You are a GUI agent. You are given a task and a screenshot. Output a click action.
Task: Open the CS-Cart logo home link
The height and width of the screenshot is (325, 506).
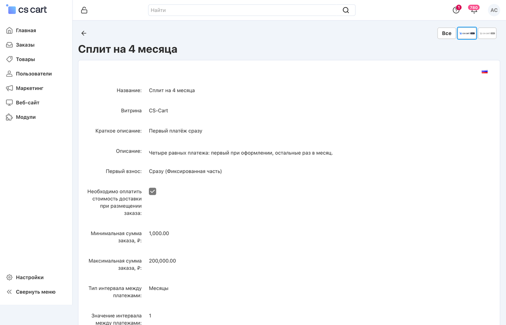27,9
